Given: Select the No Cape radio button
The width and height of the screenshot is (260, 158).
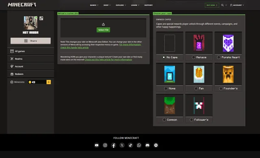Looking at the screenshot, I should coord(164,57).
